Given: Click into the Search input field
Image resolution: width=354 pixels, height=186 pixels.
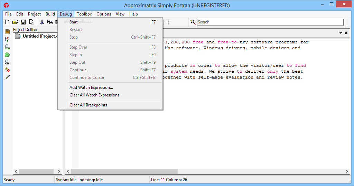Looking at the screenshot, I should coord(270,22).
